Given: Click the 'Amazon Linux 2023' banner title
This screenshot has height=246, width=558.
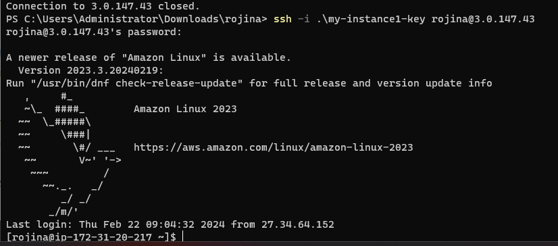Looking at the screenshot, I should 185,109.
